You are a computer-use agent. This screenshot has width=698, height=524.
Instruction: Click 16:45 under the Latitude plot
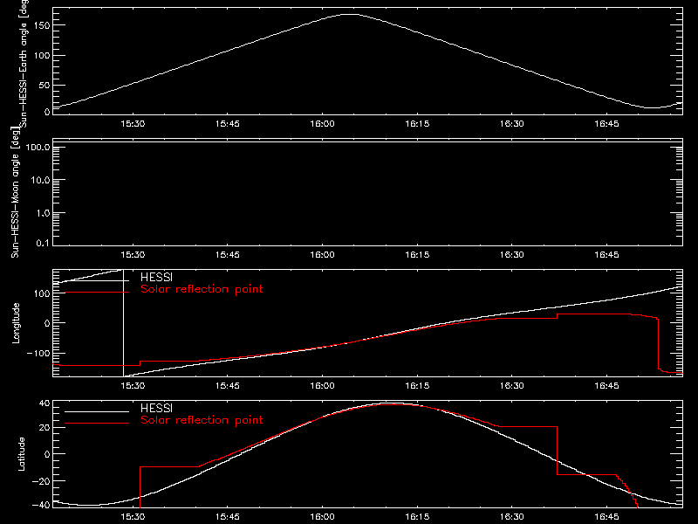(x=606, y=516)
